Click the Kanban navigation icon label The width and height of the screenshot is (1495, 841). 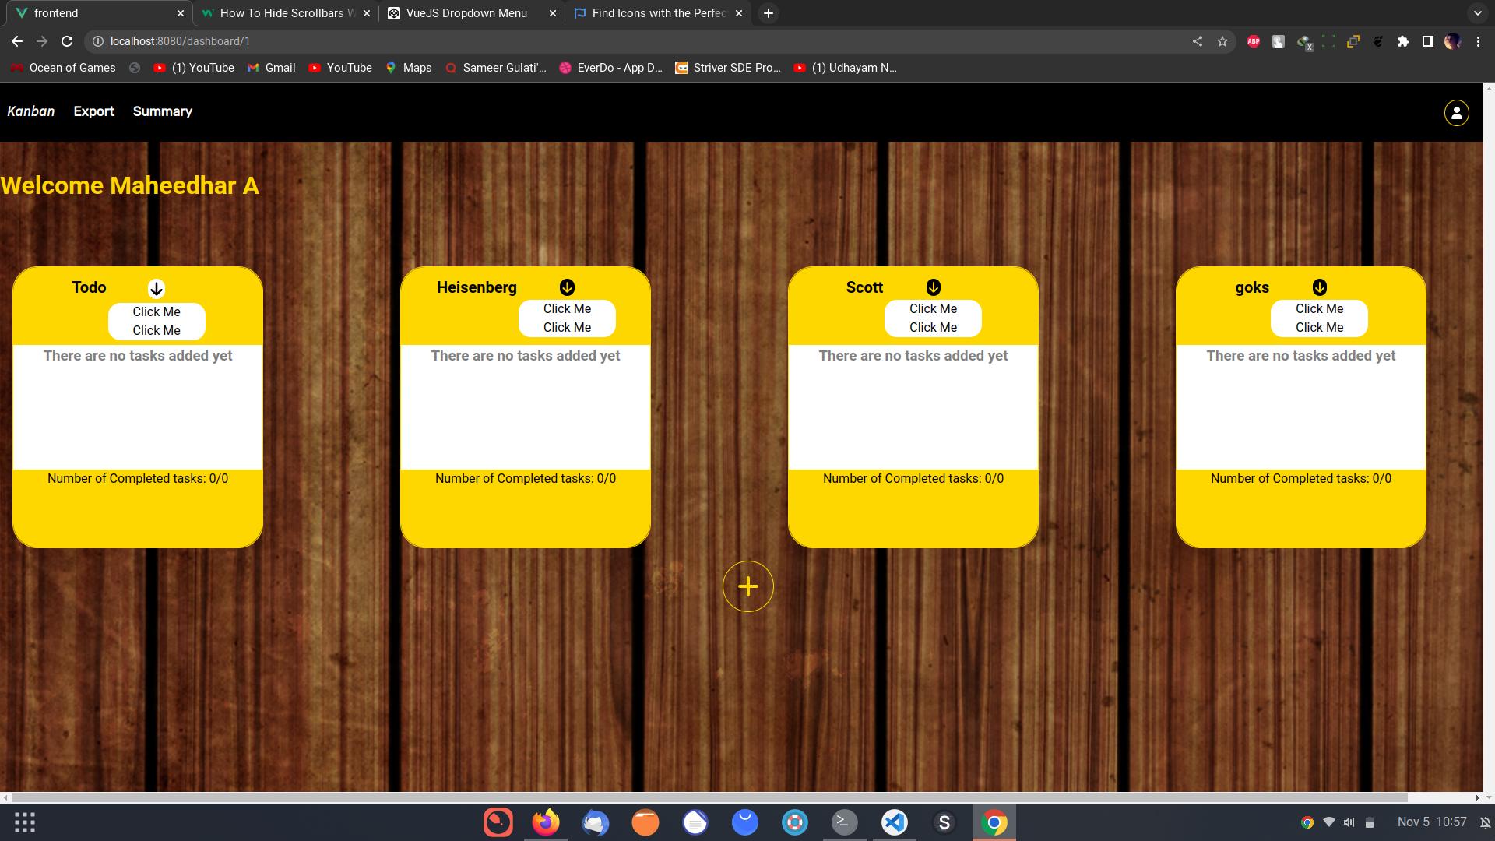(31, 111)
